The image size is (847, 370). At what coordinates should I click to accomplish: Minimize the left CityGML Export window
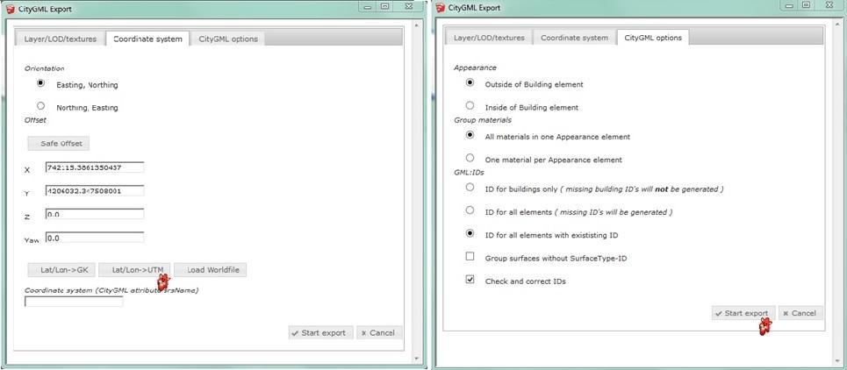(x=367, y=6)
